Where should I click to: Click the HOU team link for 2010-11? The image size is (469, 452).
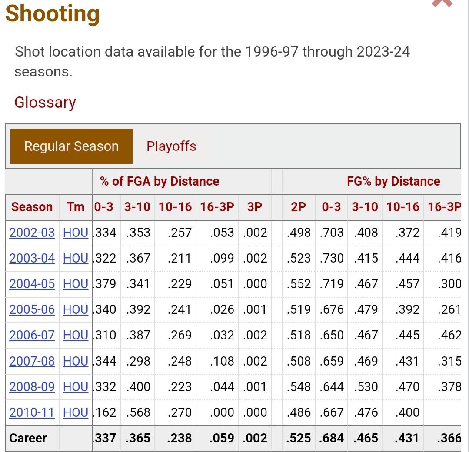tap(76, 412)
